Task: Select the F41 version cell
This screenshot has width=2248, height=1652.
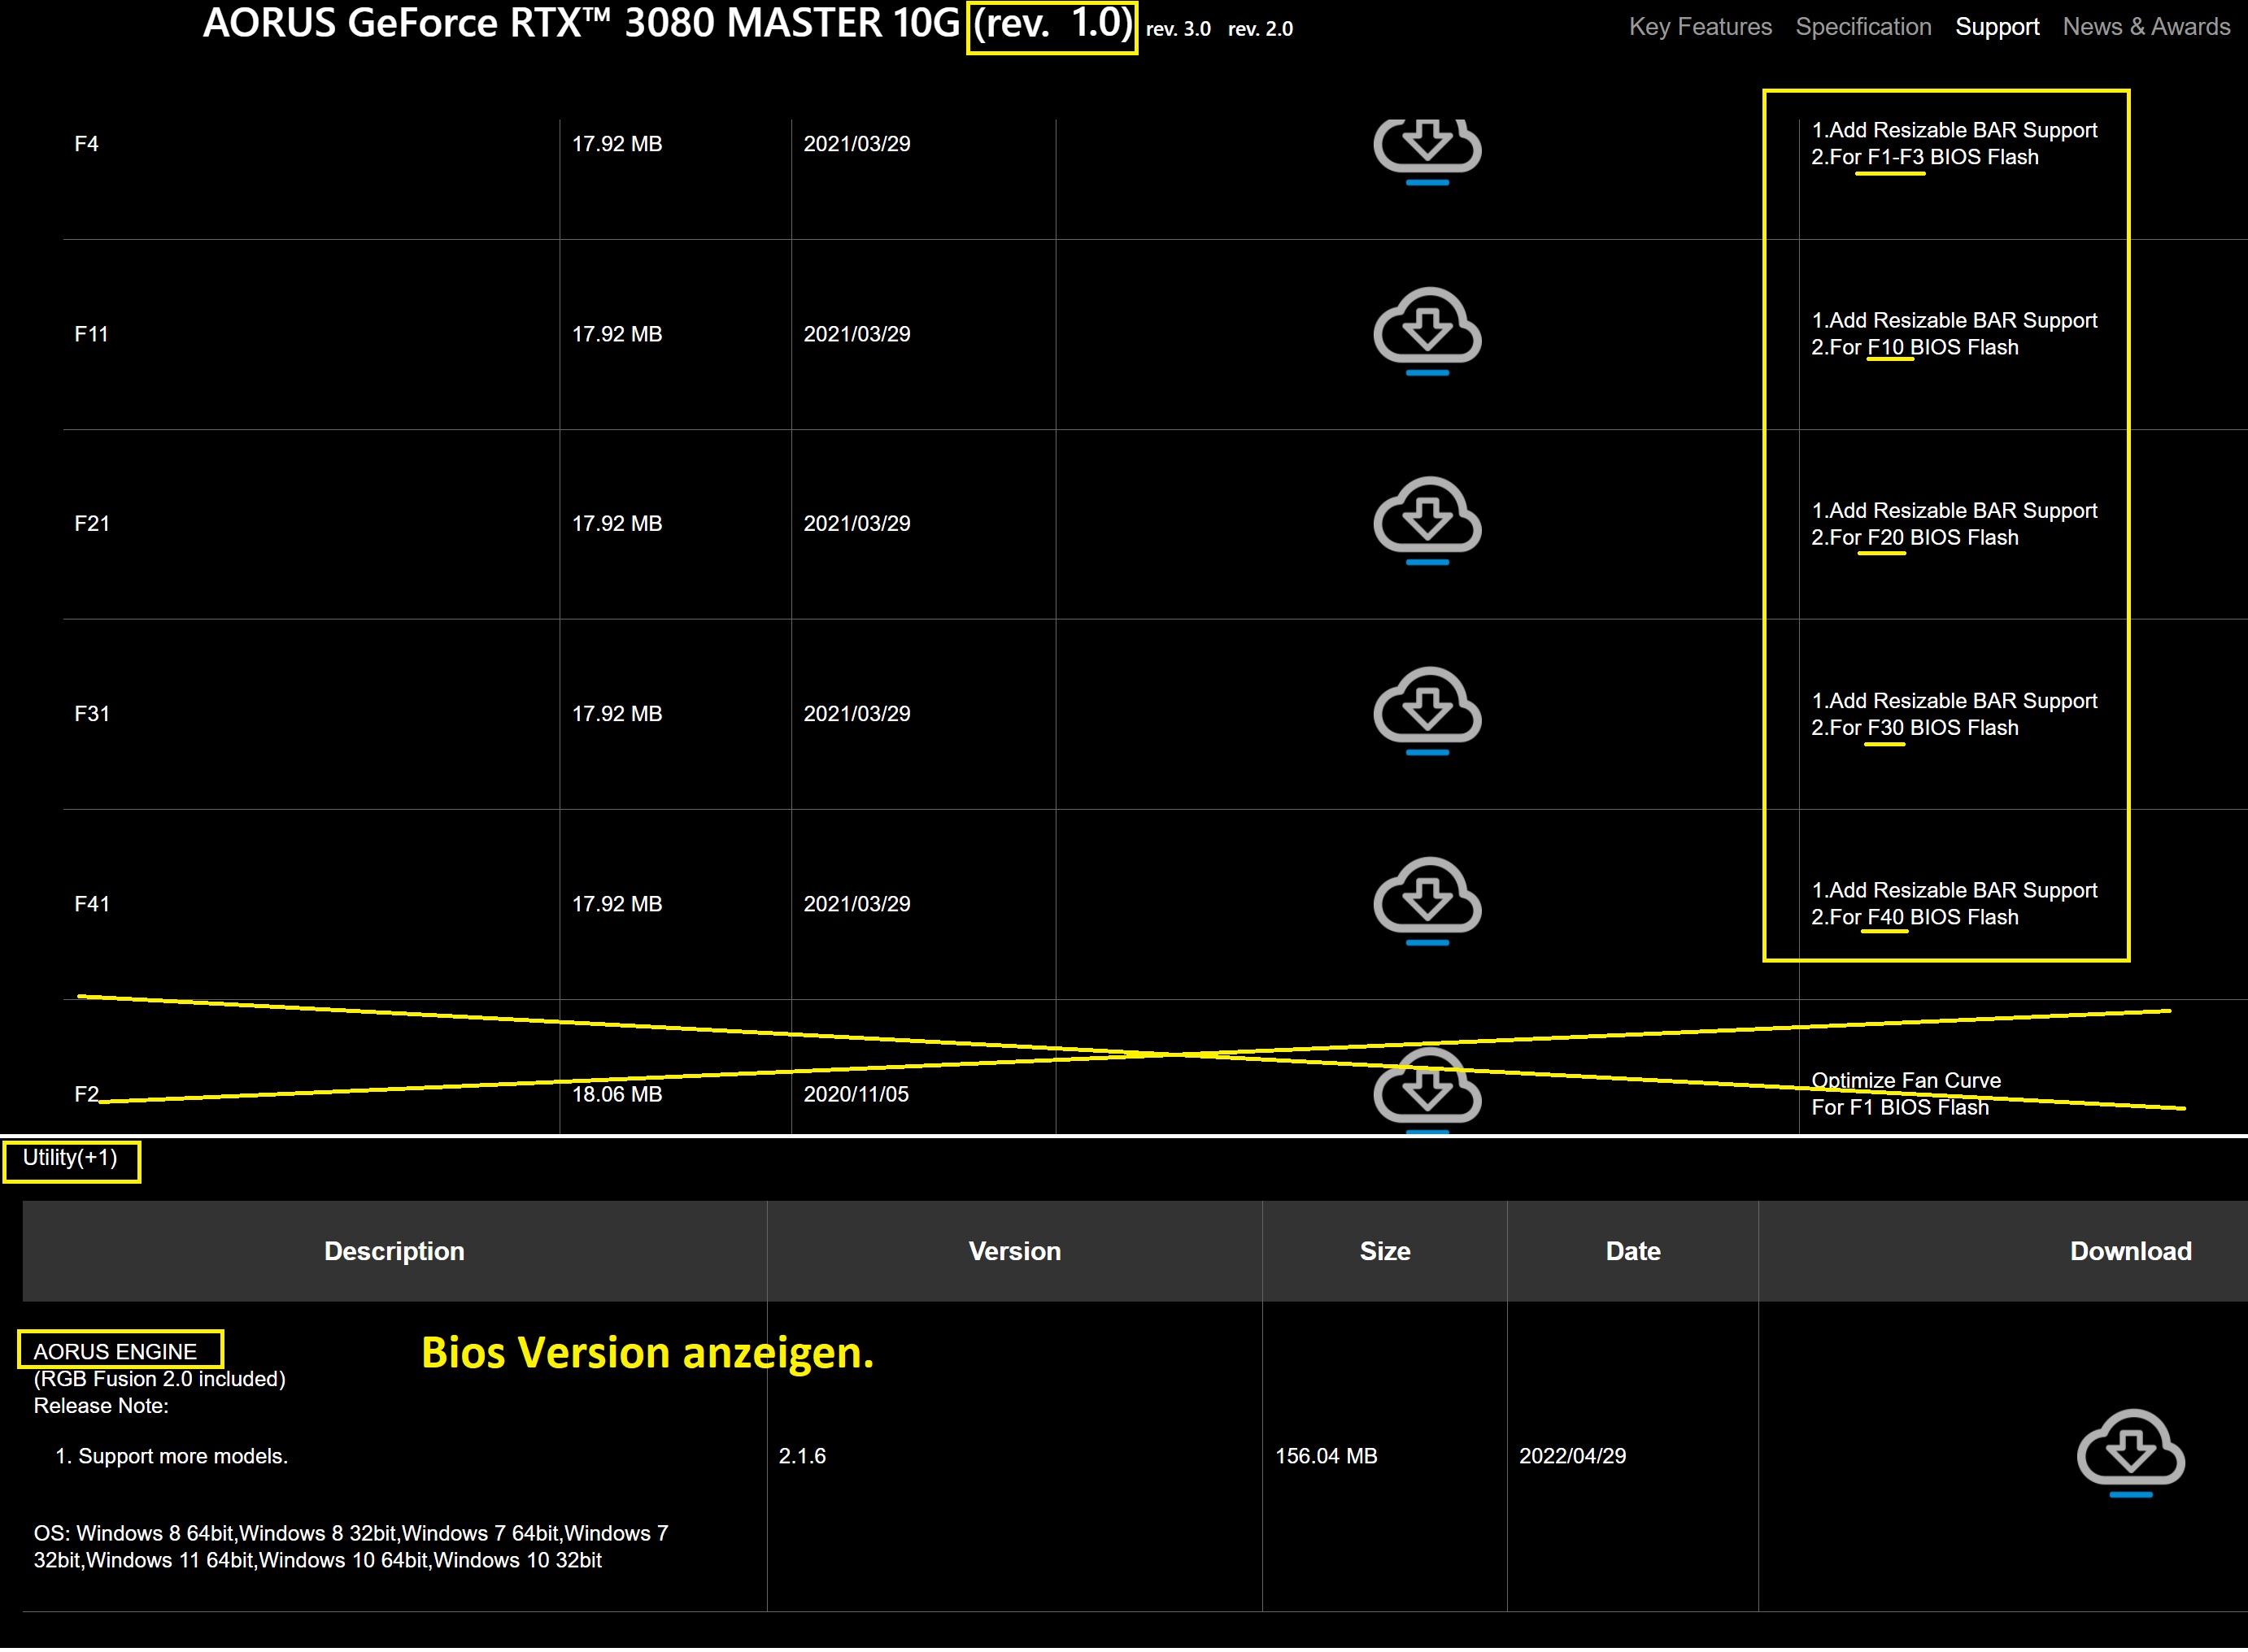Action: point(91,904)
